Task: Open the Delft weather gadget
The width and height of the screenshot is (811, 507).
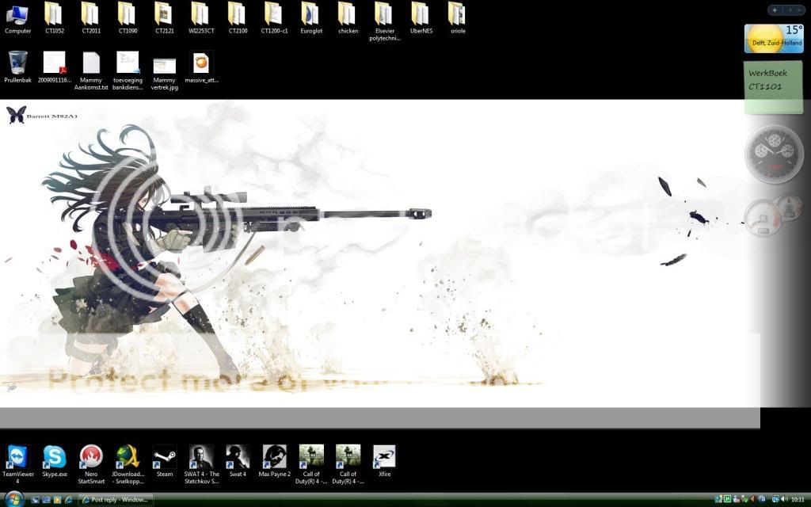Action: (x=774, y=38)
